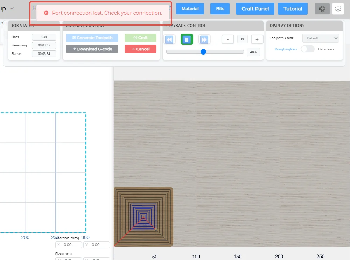This screenshot has height=260, width=350.
Task: Increase playback speed with plus button
Action: pyautogui.click(x=257, y=39)
